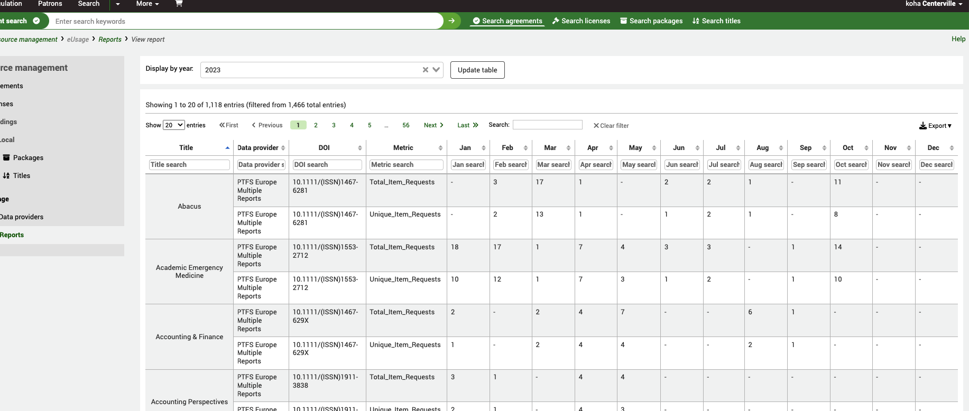Submit search with the green arrow button

[x=451, y=21]
